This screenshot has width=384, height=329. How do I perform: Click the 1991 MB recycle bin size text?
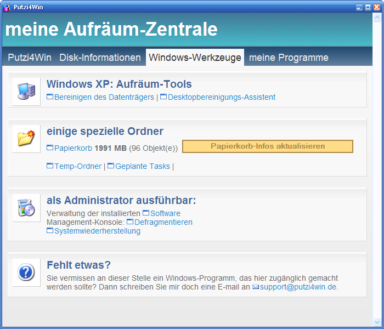click(110, 148)
